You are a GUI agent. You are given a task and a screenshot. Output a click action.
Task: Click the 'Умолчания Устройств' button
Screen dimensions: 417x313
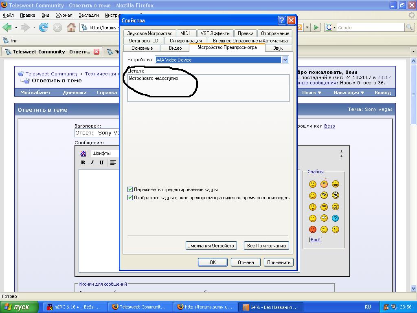click(x=211, y=245)
